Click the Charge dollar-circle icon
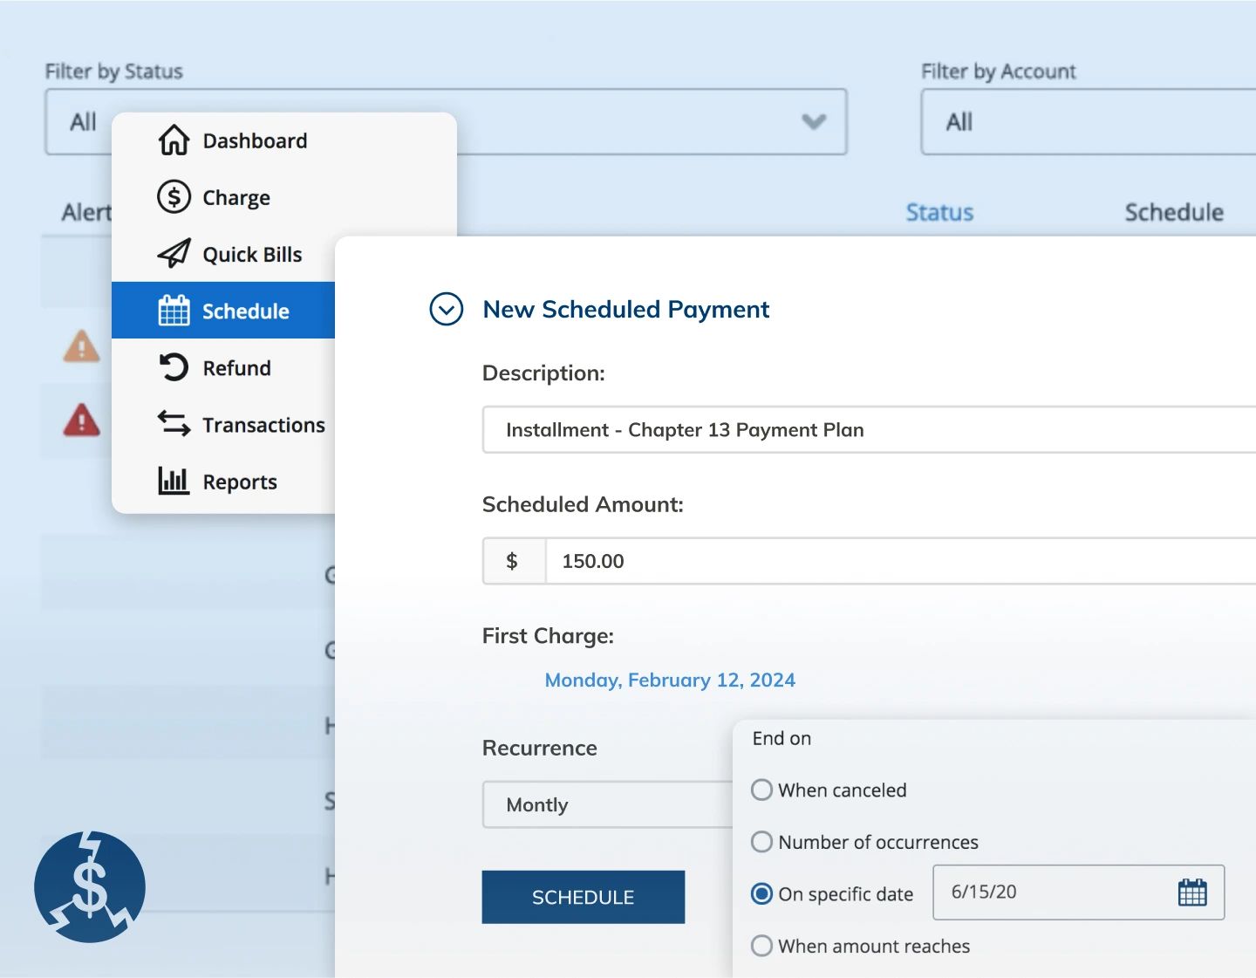Image resolution: width=1256 pixels, height=978 pixels. pyautogui.click(x=174, y=197)
